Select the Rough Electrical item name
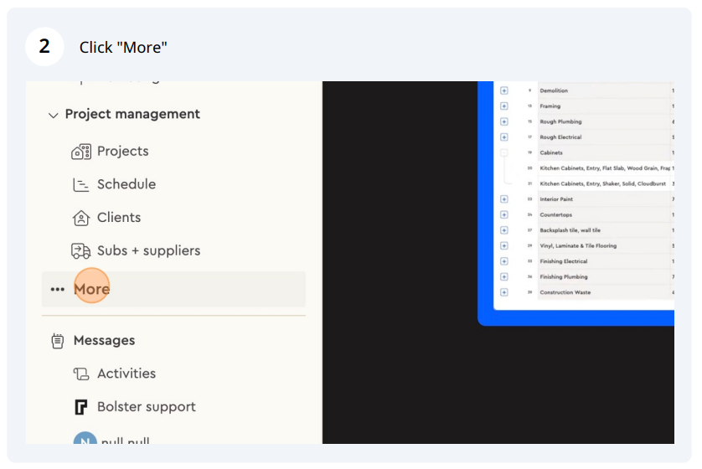The width and height of the screenshot is (702, 469). pyautogui.click(x=560, y=137)
